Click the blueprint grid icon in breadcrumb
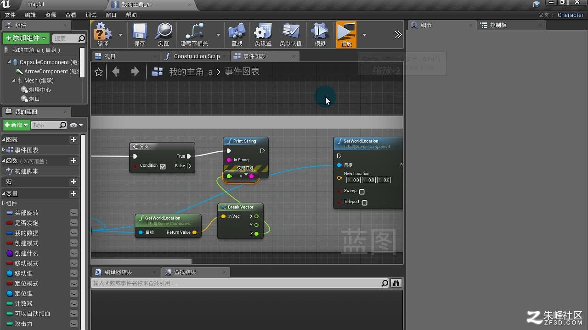Viewport: 588px width, 330px height. [x=158, y=71]
